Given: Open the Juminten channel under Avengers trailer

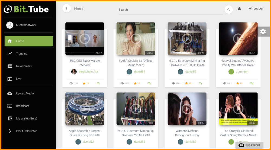Looking at the screenshot, I should point(242,72).
